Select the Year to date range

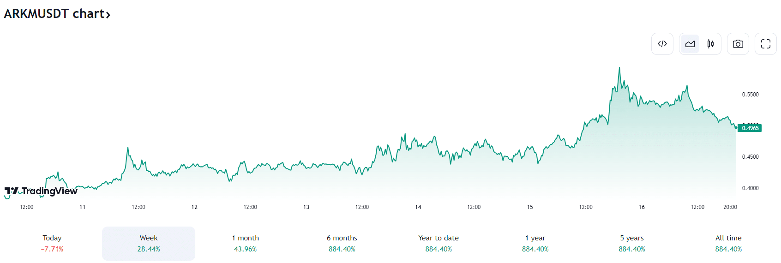(x=439, y=243)
